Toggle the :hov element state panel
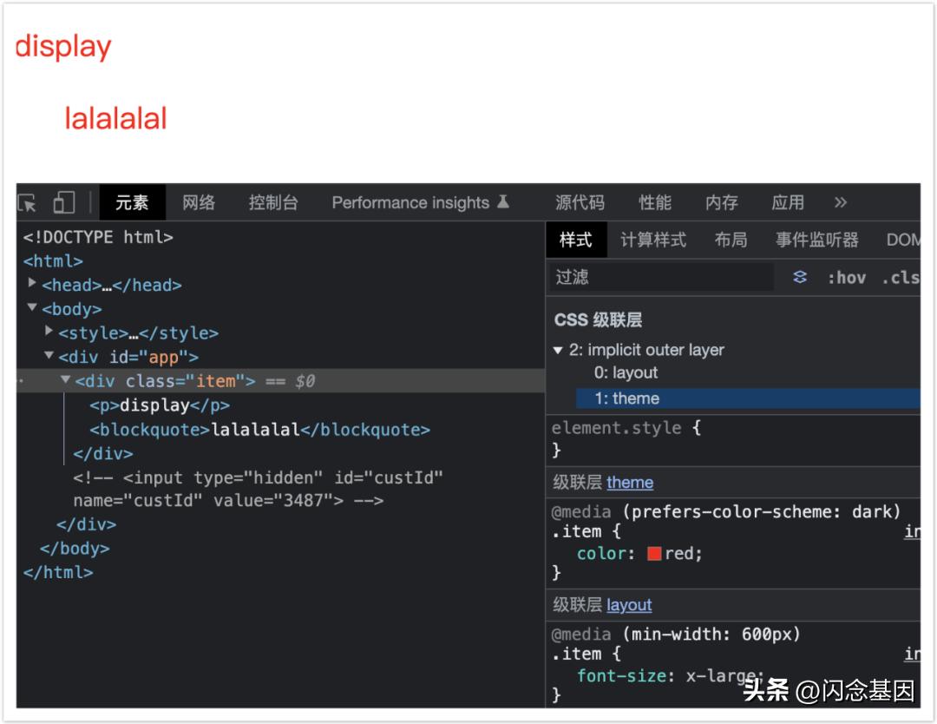 846,278
